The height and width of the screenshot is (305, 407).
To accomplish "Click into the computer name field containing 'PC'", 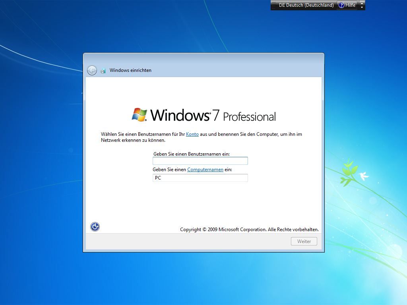I will click(x=200, y=178).
